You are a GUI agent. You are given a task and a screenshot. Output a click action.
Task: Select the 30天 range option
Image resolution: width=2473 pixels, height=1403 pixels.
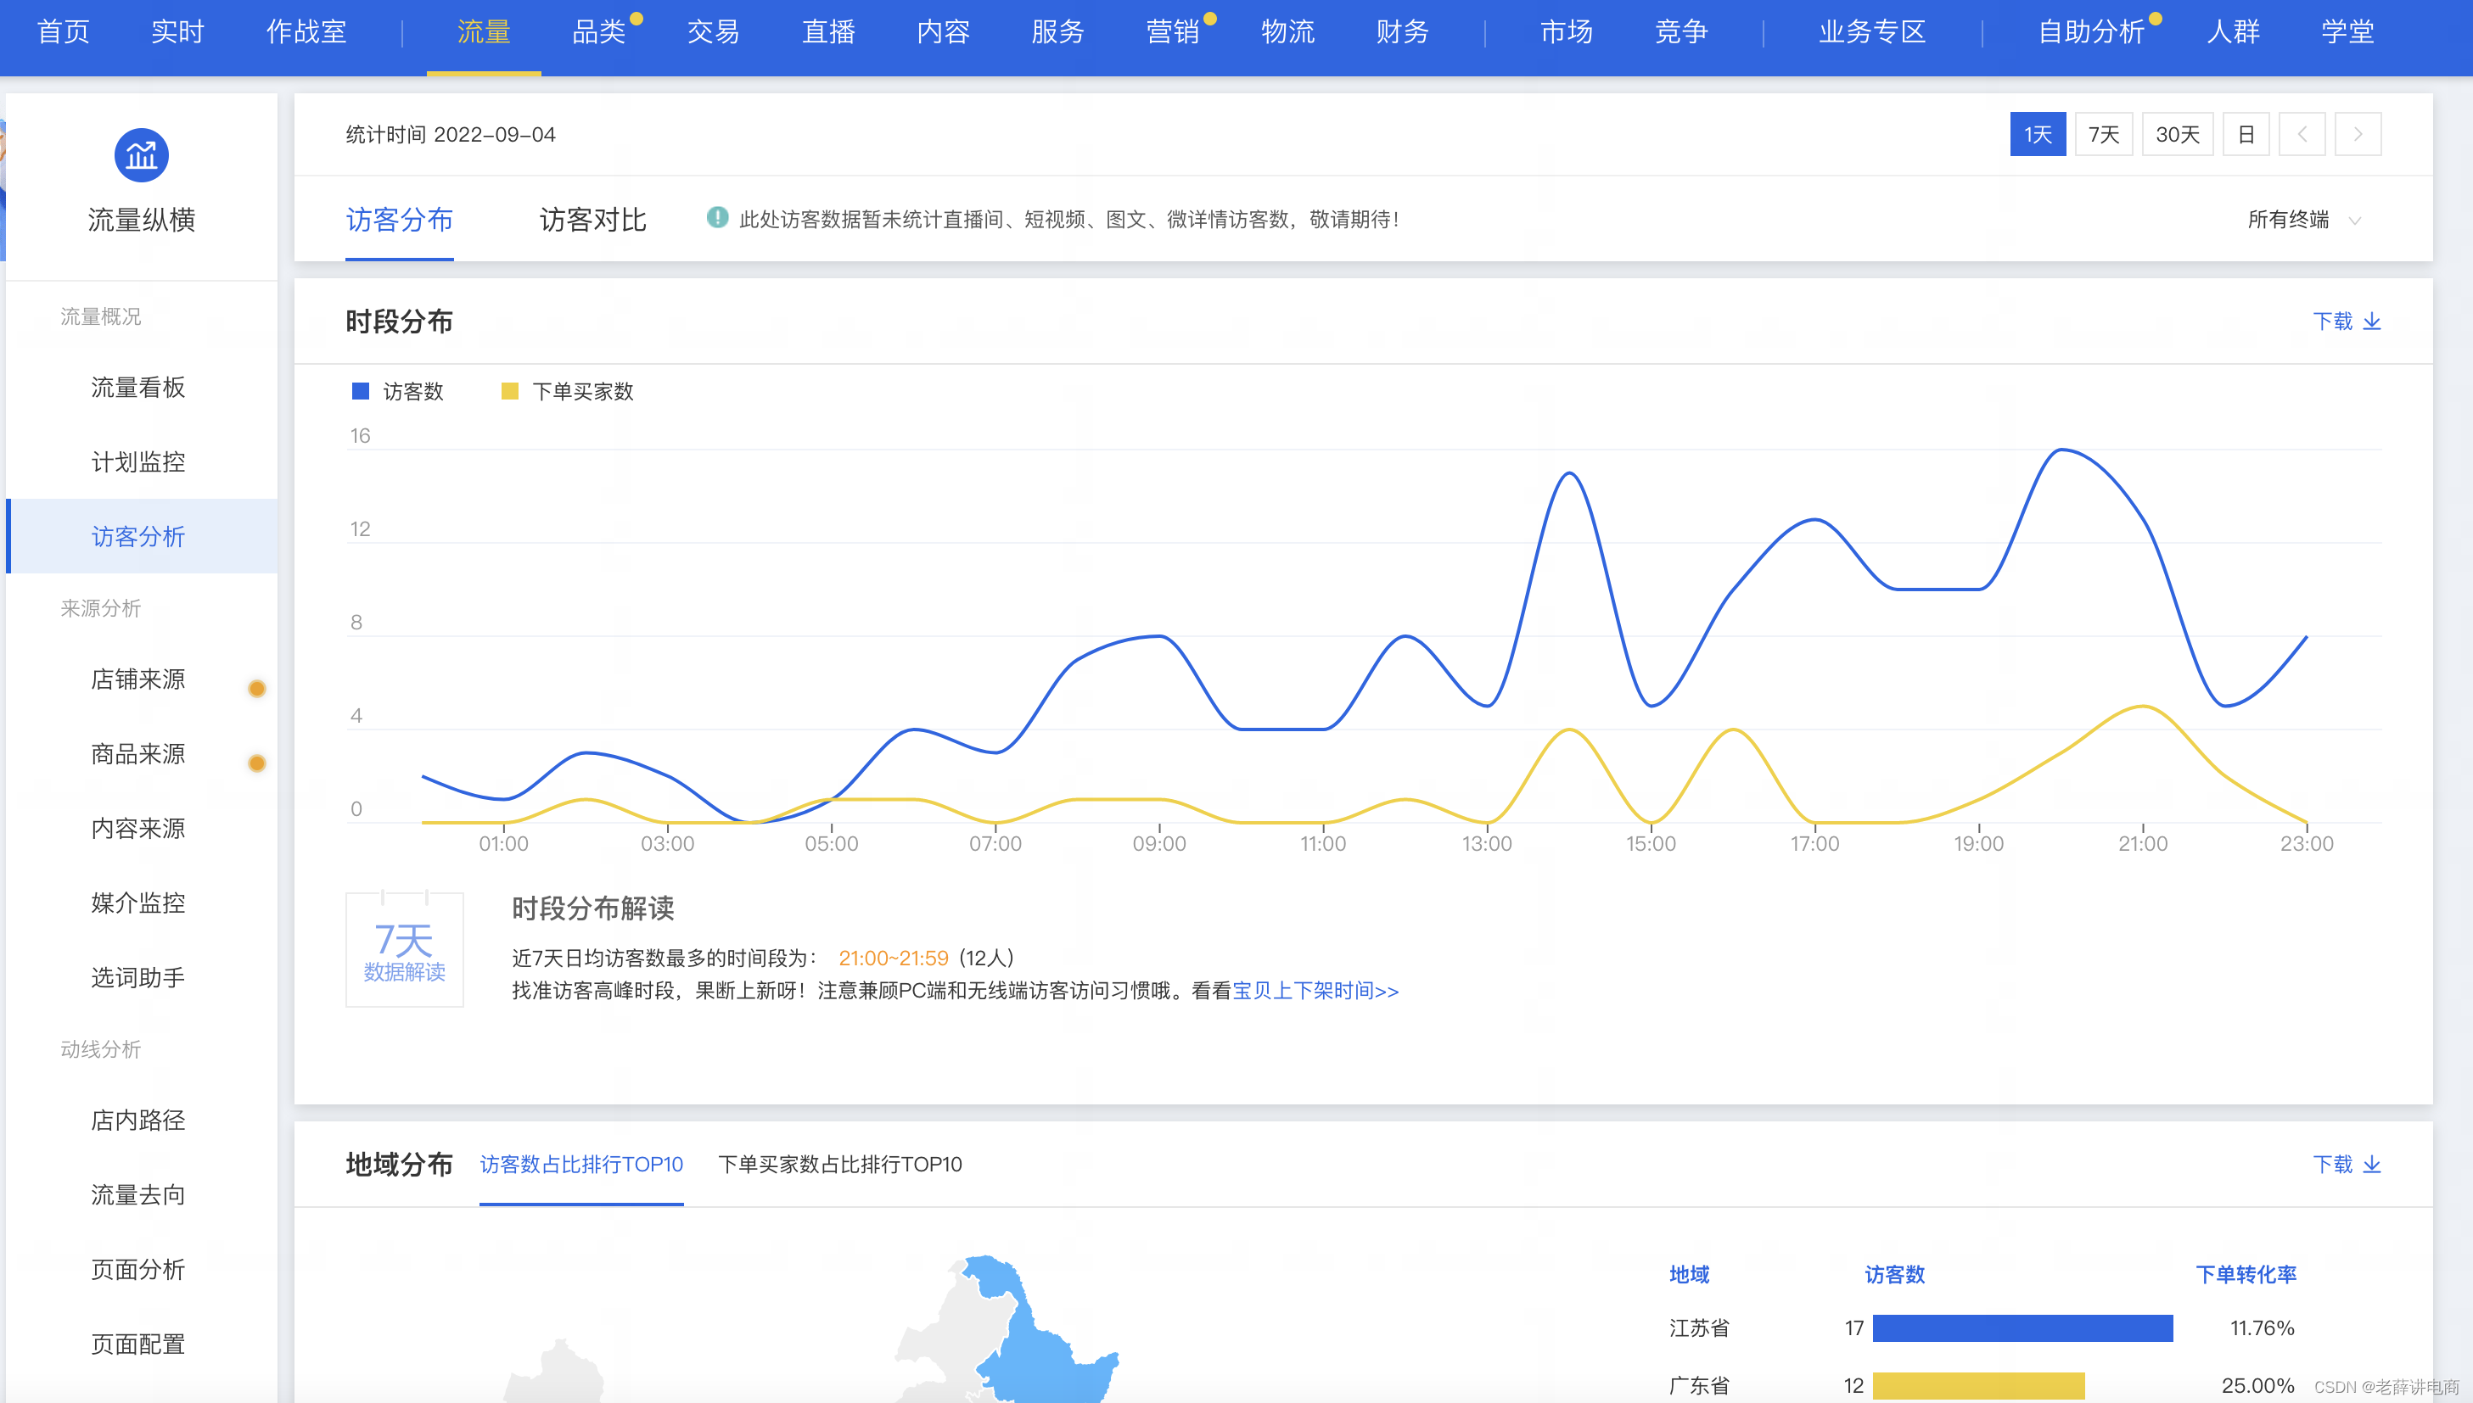click(2177, 134)
